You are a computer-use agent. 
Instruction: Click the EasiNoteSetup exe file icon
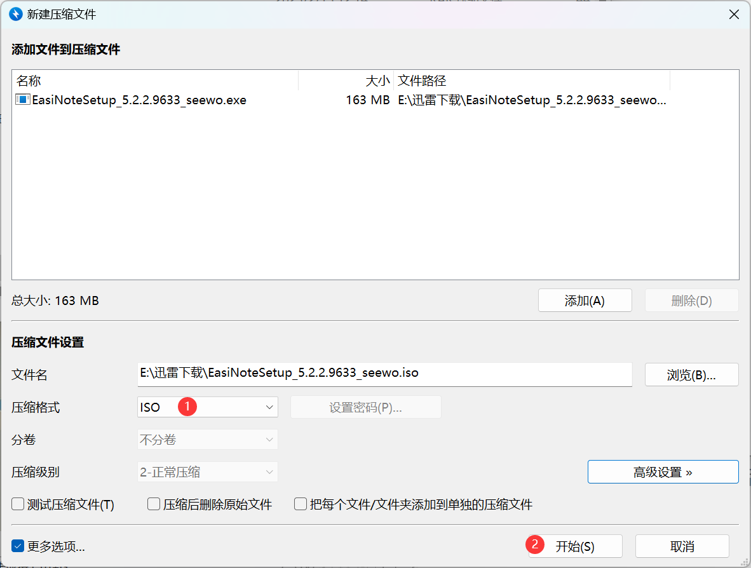23,100
